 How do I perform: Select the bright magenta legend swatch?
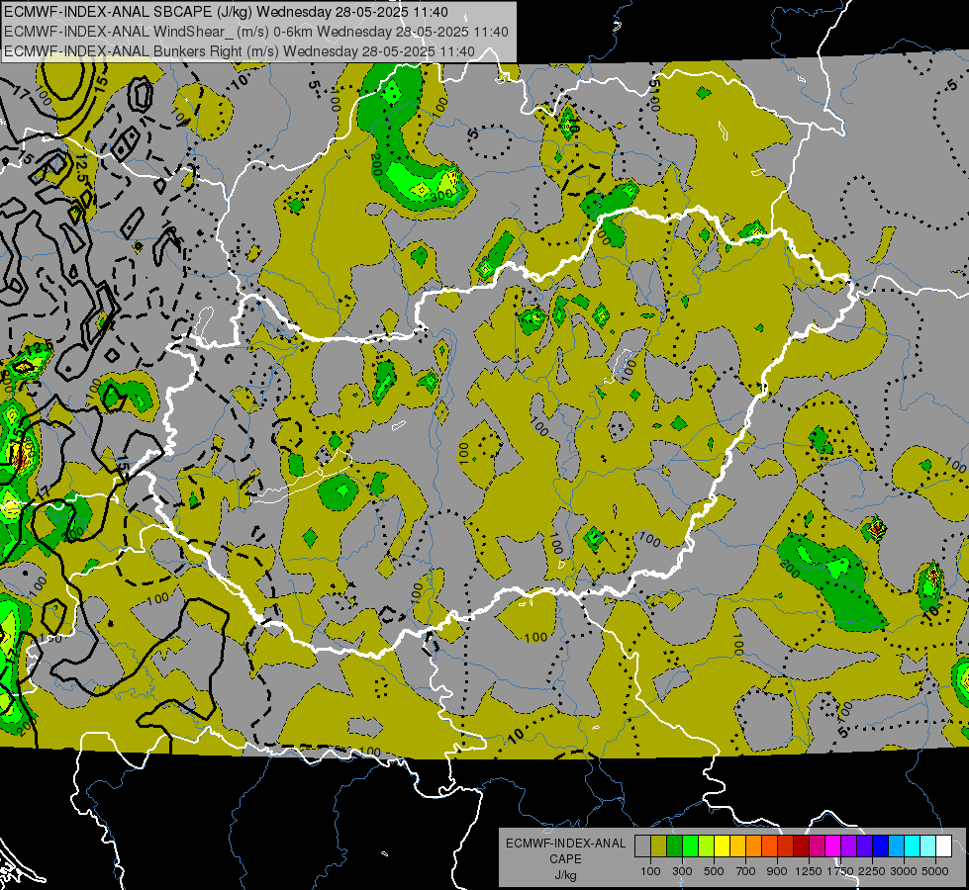point(833,845)
